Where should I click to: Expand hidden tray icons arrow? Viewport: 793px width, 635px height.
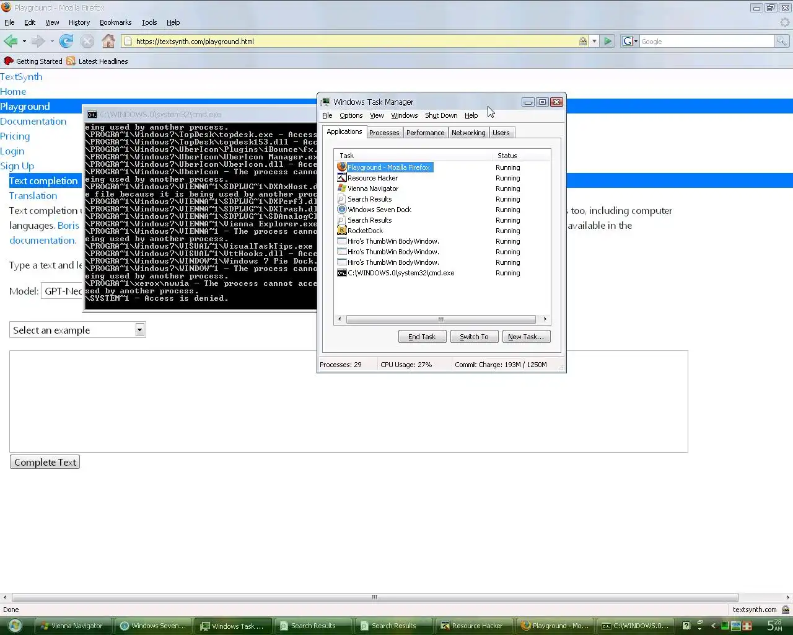click(x=713, y=626)
